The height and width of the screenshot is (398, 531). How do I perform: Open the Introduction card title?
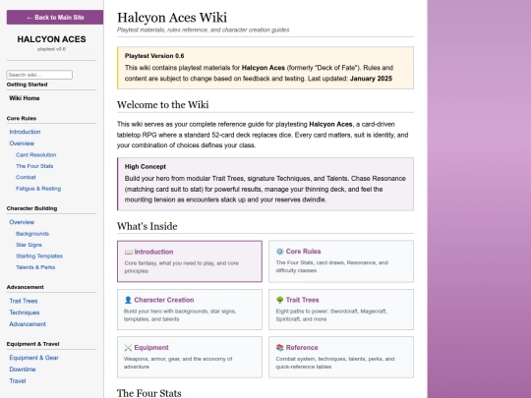click(x=153, y=252)
